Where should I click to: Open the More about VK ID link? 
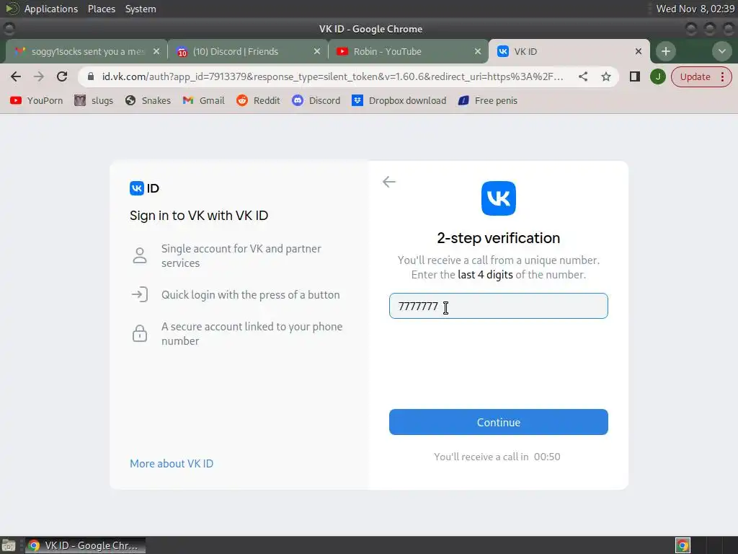click(x=172, y=464)
